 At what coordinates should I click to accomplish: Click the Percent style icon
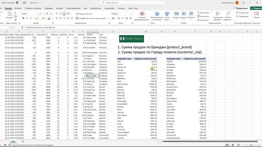pyautogui.click(x=119, y=18)
